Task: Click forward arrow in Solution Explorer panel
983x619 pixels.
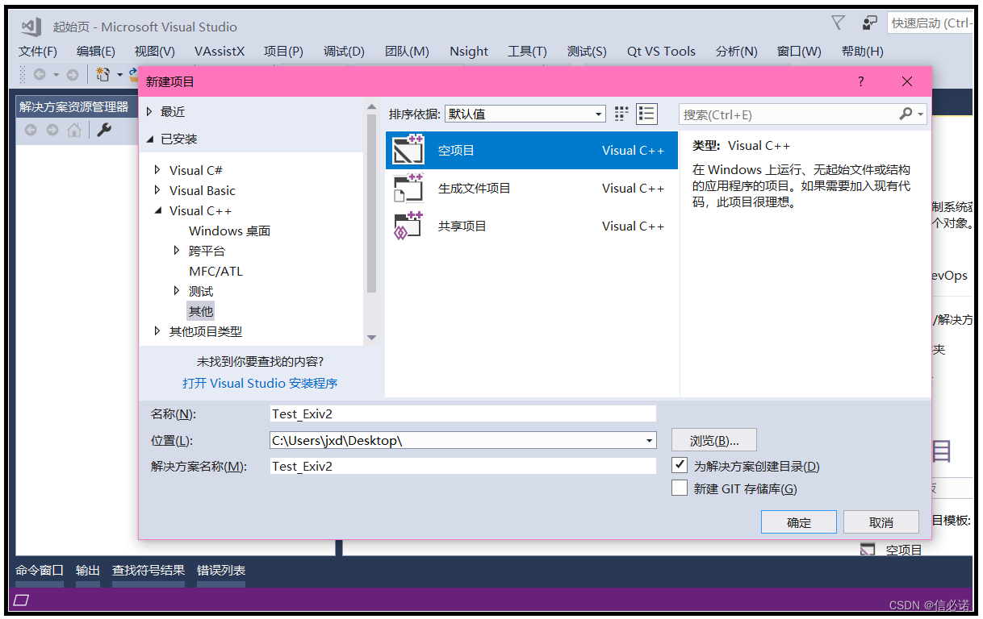Action: coord(52,130)
